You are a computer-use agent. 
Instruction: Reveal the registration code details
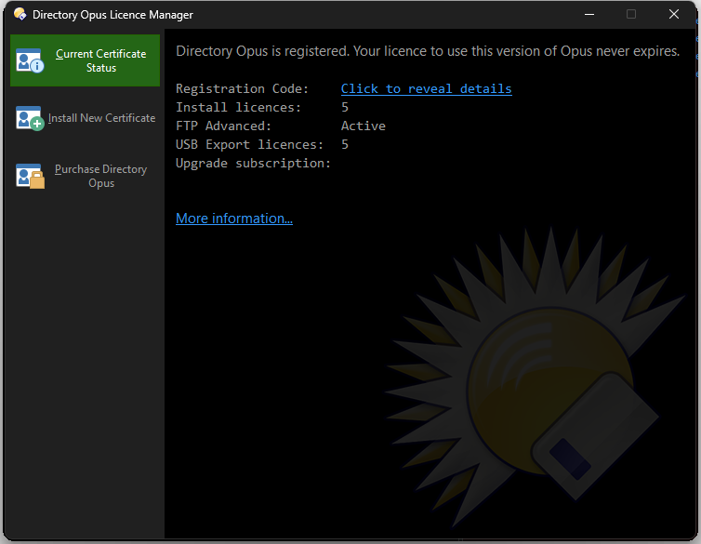coord(426,88)
